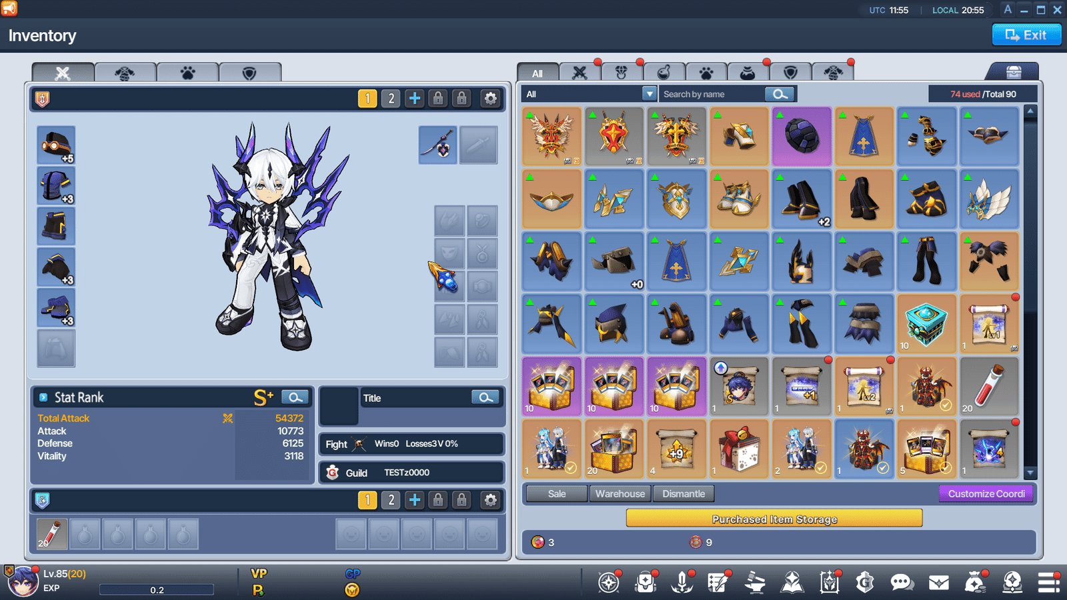This screenshot has width=1067, height=600.
Task: Click the first lock icon in equipment bar
Action: [x=438, y=99]
